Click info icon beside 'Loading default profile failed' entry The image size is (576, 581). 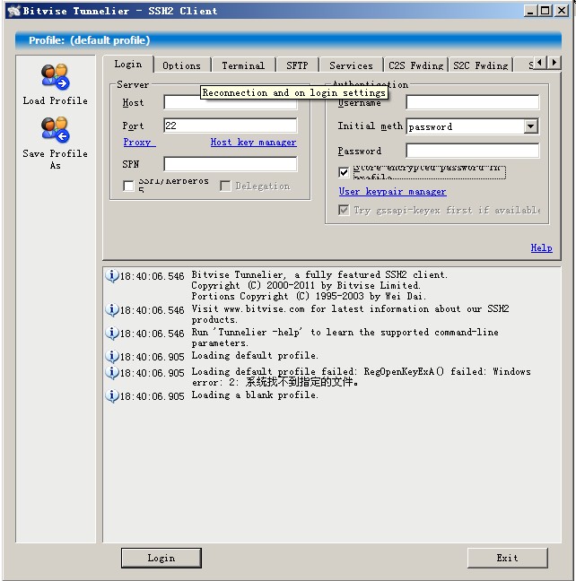(x=111, y=372)
